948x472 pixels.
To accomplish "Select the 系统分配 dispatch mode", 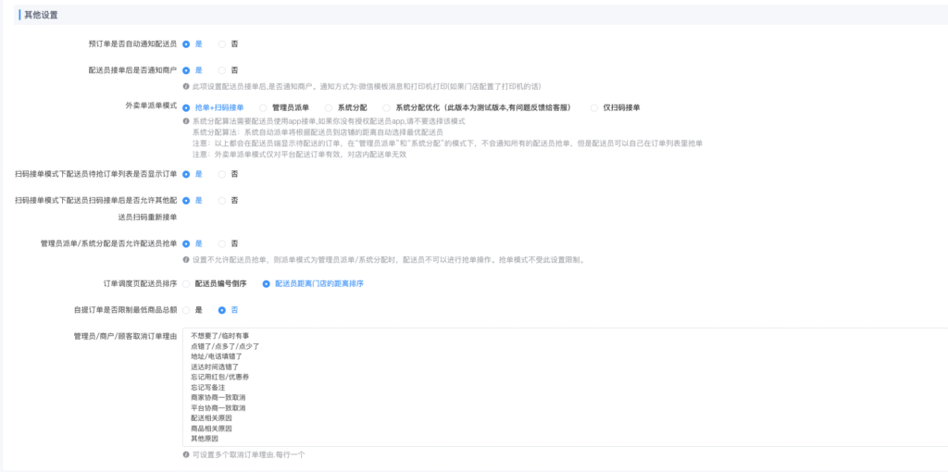I will click(x=329, y=107).
